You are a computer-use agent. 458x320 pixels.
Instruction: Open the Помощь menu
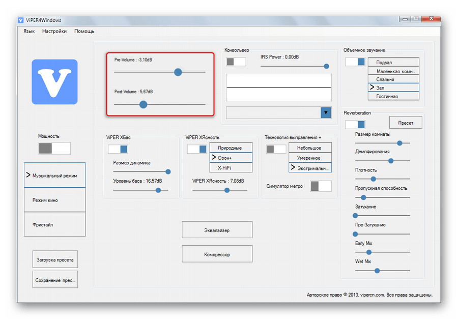pos(84,31)
